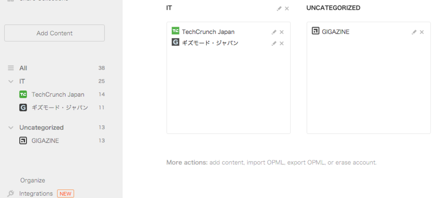The width and height of the screenshot is (435, 198).
Task: Delete the IT category with X icon
Action: [x=287, y=9]
